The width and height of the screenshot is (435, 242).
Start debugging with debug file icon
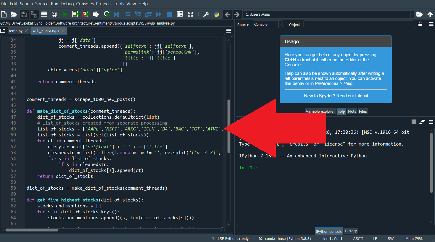tap(117, 14)
